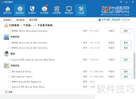Viewport: 136px width, 99px height.
Task: Click Logitech USB Optical Wheel Mouse name
Action: (28, 87)
